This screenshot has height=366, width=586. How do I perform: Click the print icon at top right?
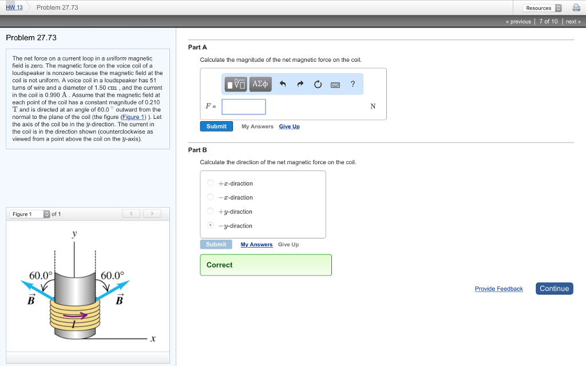click(x=576, y=7)
